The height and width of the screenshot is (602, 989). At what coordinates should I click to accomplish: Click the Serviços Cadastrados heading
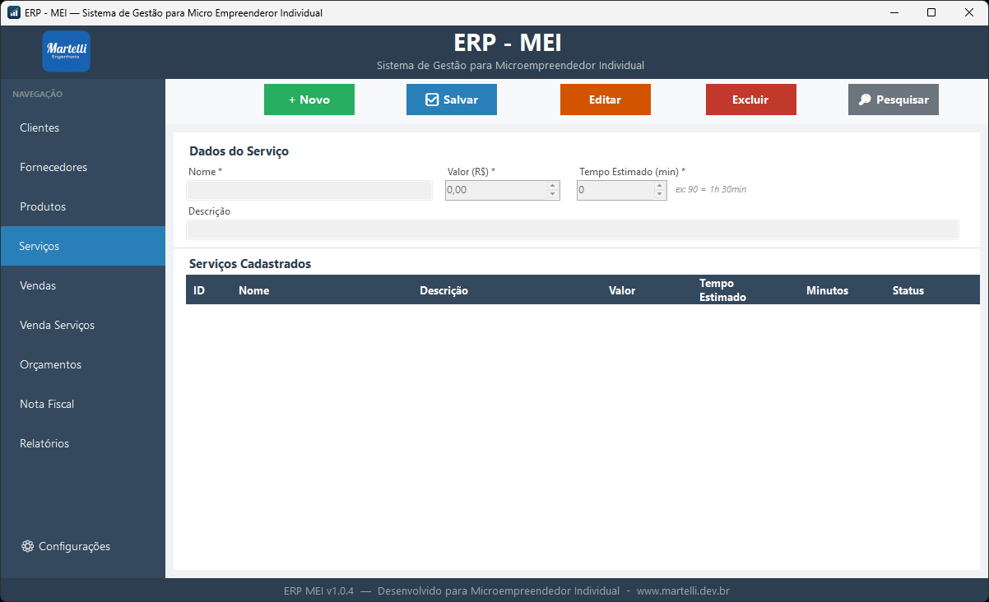[x=250, y=264]
